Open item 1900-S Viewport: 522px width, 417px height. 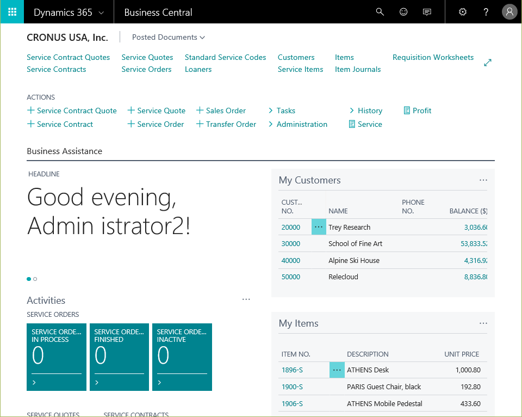(292, 387)
